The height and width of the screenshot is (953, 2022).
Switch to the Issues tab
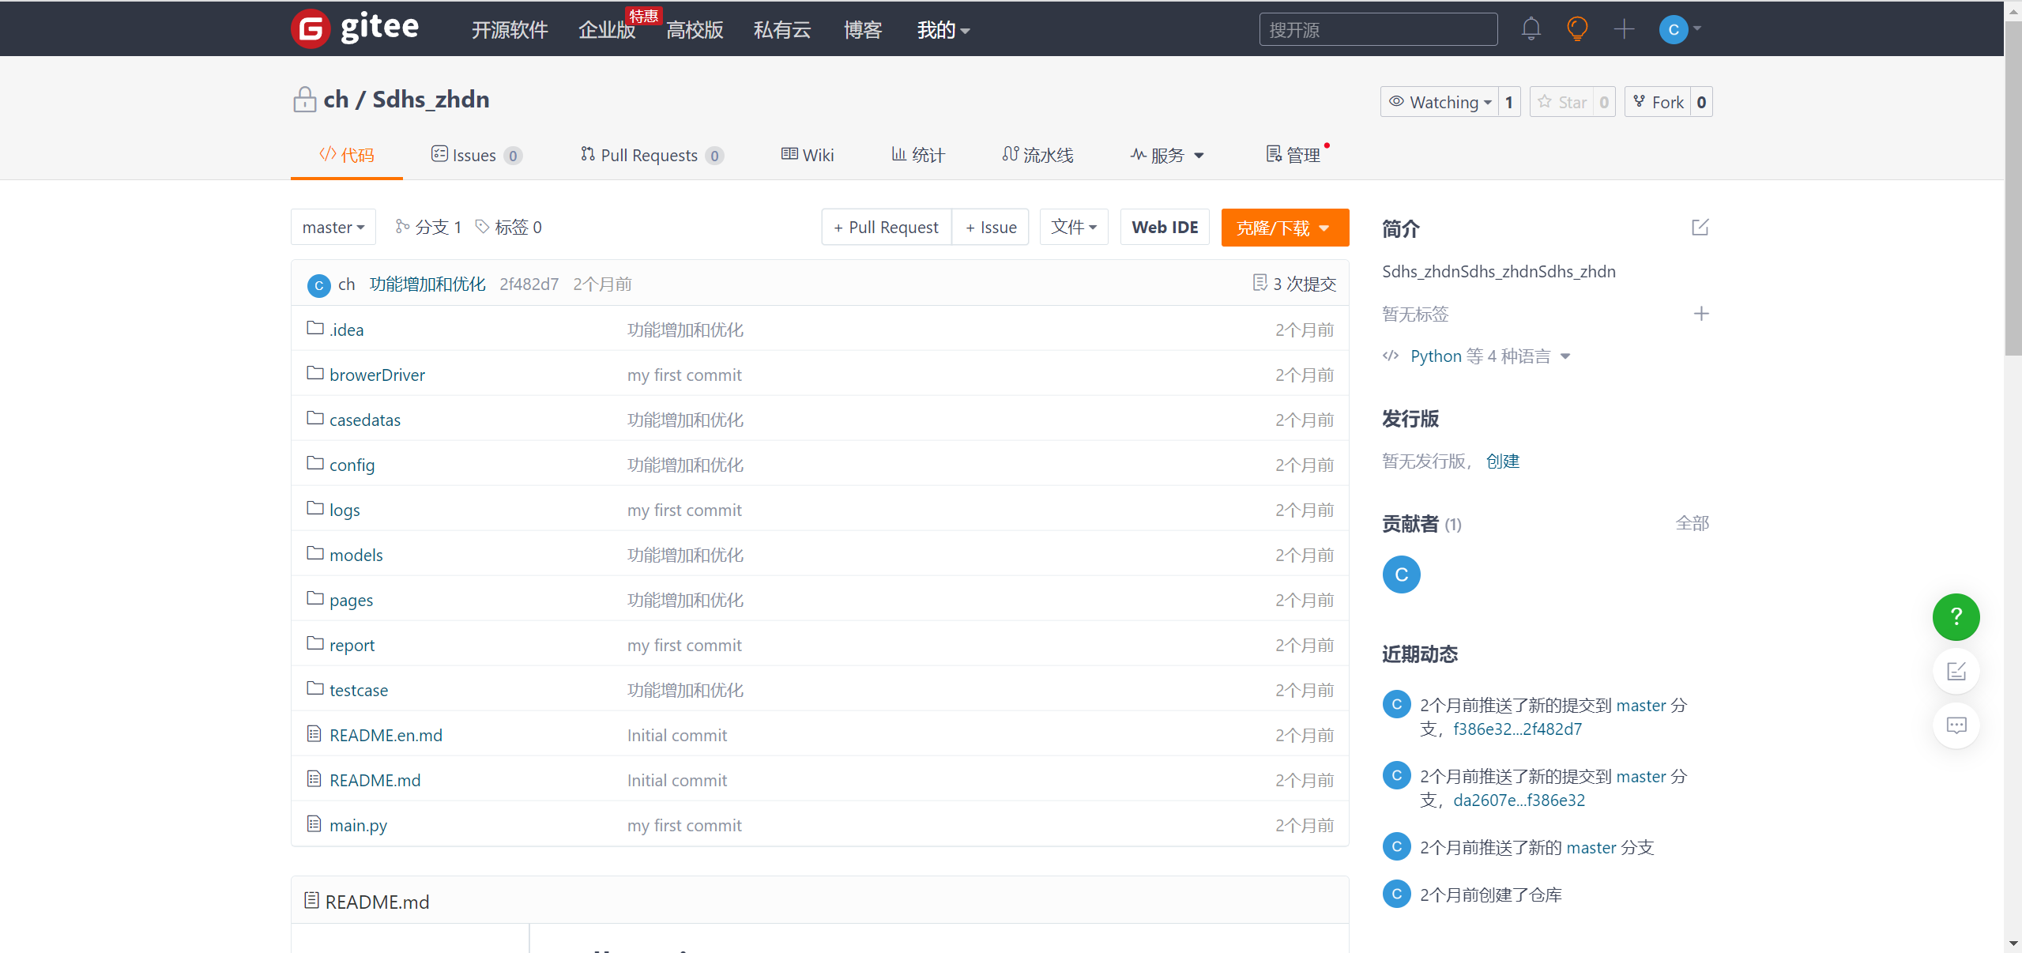tap(476, 155)
